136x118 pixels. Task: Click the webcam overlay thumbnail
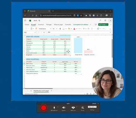coord(108,83)
